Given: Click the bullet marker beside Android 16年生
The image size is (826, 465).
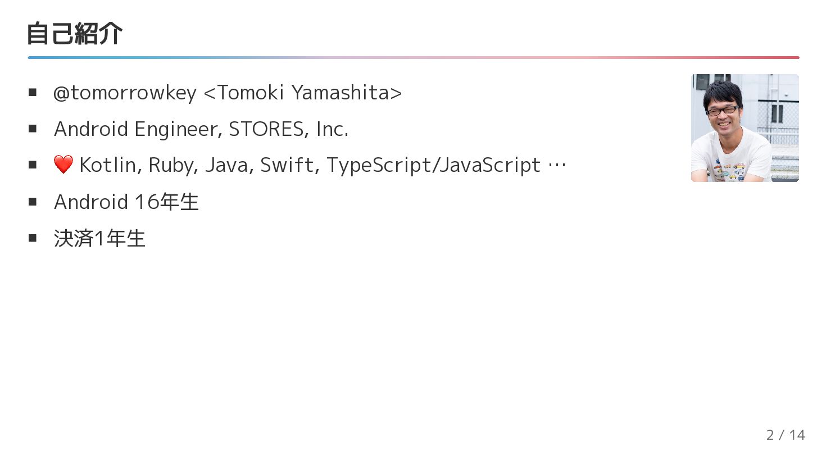Looking at the screenshot, I should click(x=33, y=202).
